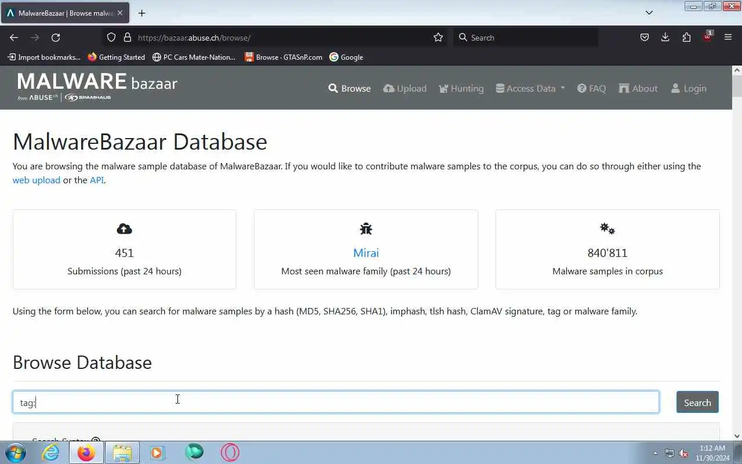The height and width of the screenshot is (464, 742).
Task: Click the tag: search input field
Action: tap(336, 402)
